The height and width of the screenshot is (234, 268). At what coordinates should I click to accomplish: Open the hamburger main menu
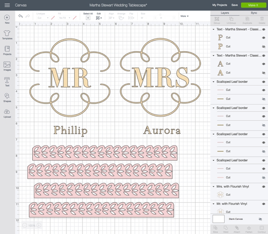(x=7, y=5)
